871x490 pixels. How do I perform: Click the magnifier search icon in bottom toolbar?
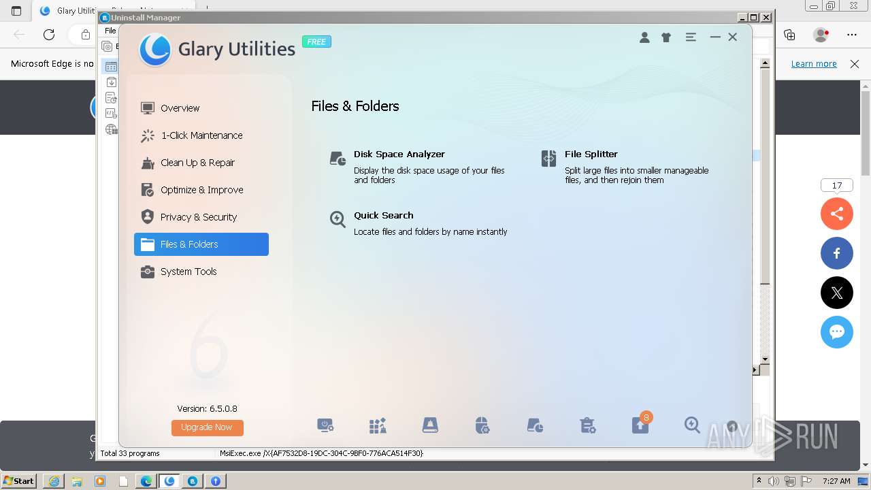click(x=692, y=425)
